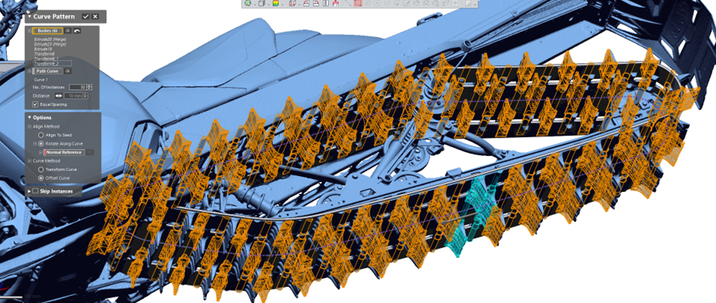Collapse the Align Method group
The height and width of the screenshot is (303, 716).
pos(29,126)
